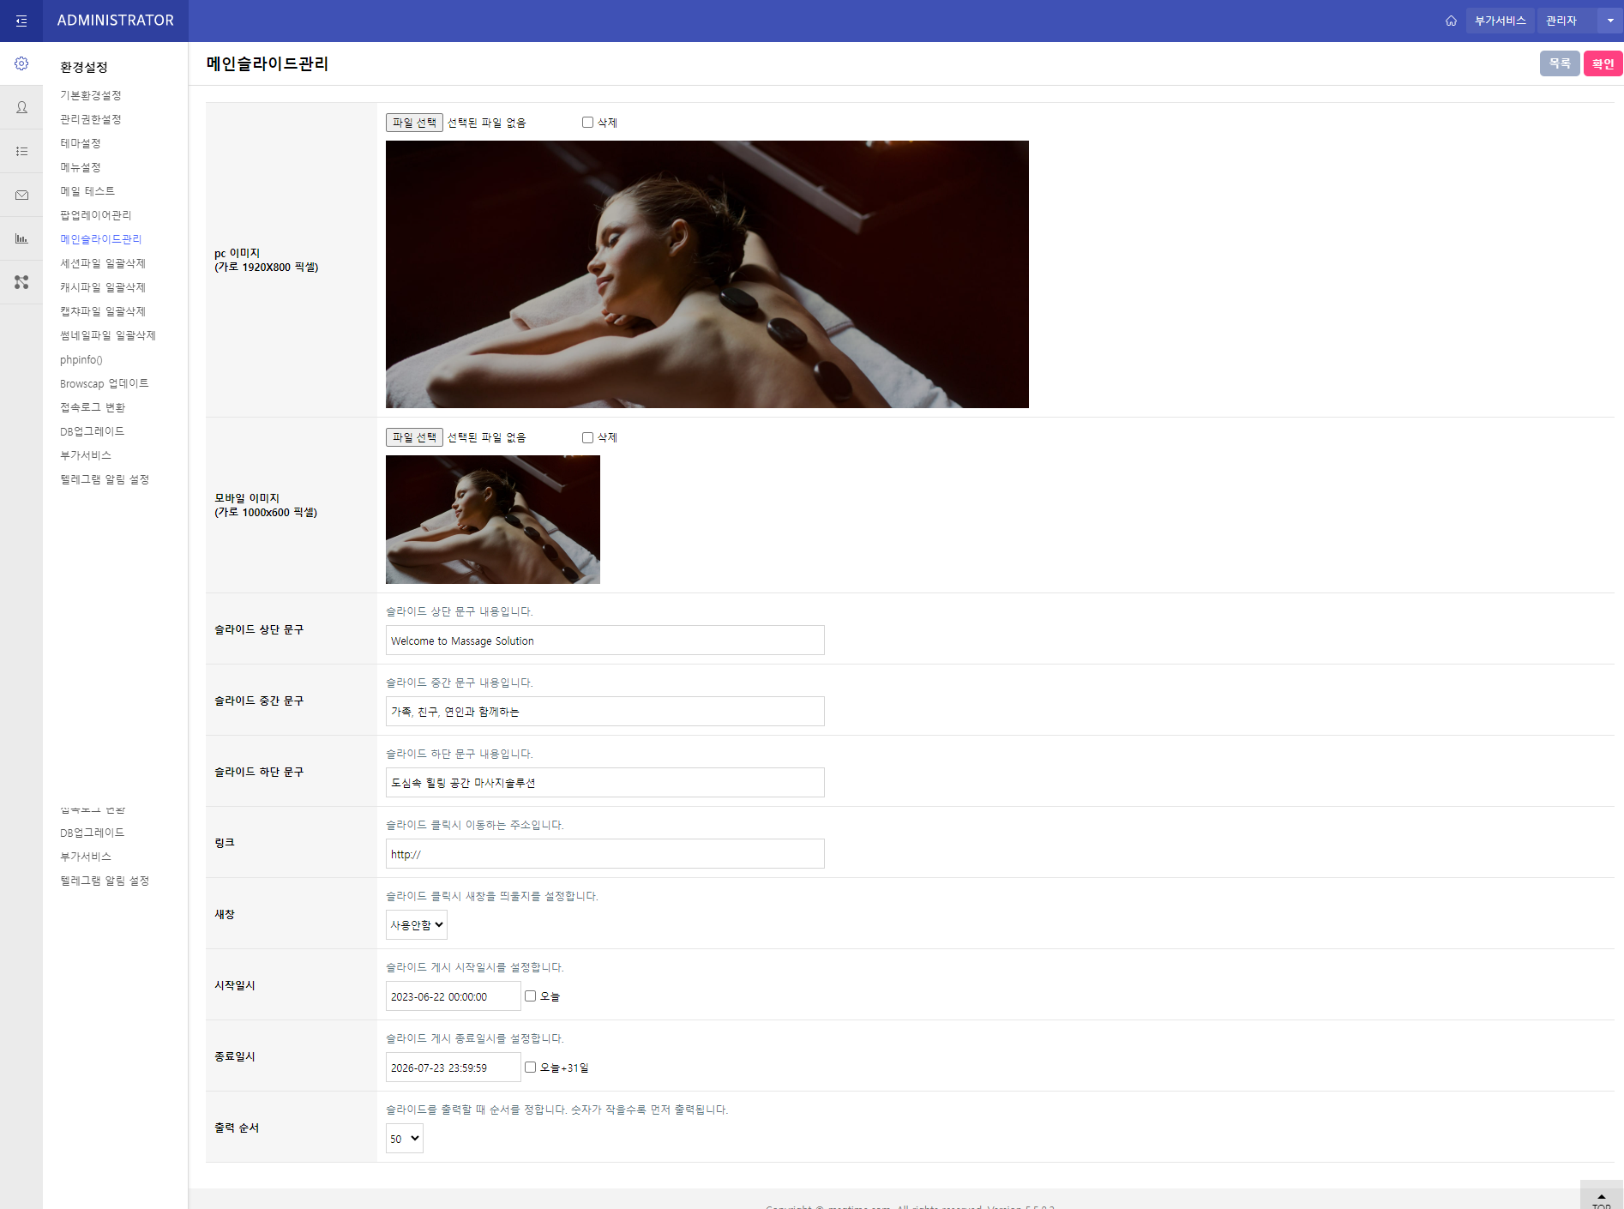Open the mail envelope sidebar icon
The height and width of the screenshot is (1209, 1624).
[21, 195]
